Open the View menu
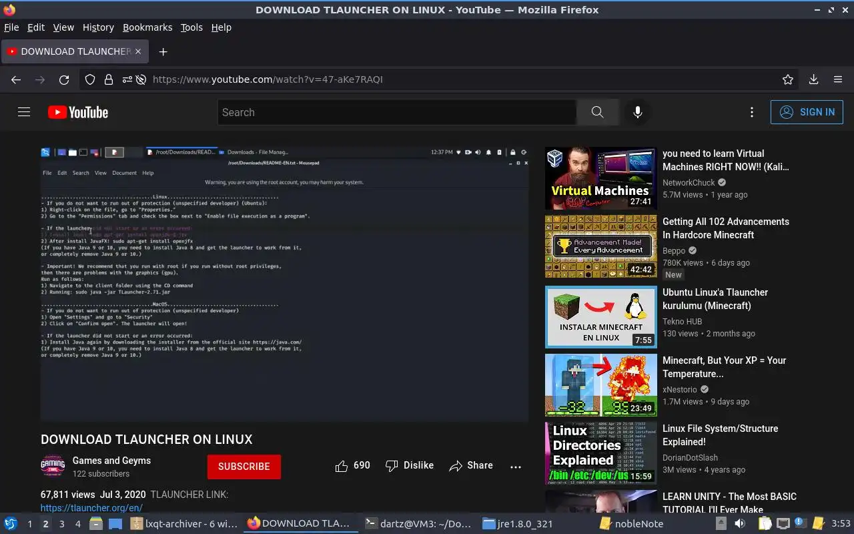The image size is (854, 534). [63, 27]
